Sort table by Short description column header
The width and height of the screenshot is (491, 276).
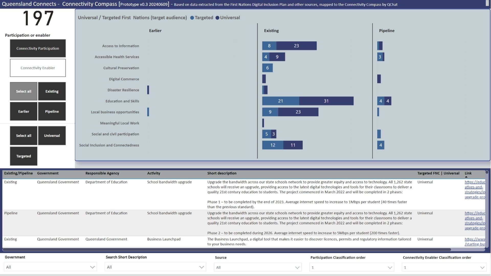pos(222,173)
